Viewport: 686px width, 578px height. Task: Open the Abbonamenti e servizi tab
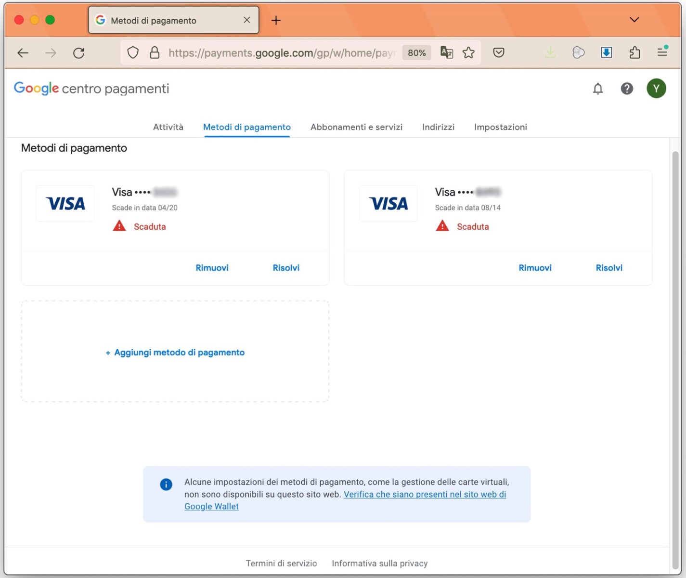(356, 127)
